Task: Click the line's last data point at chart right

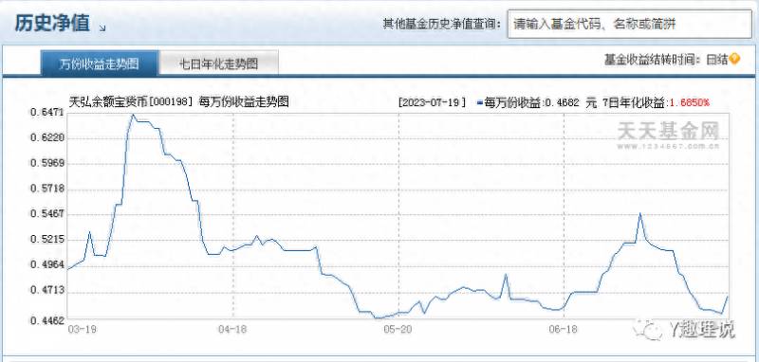Action: click(728, 296)
